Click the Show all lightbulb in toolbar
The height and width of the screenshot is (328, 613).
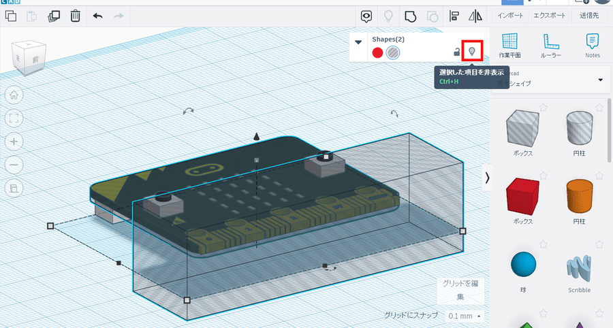(x=388, y=16)
